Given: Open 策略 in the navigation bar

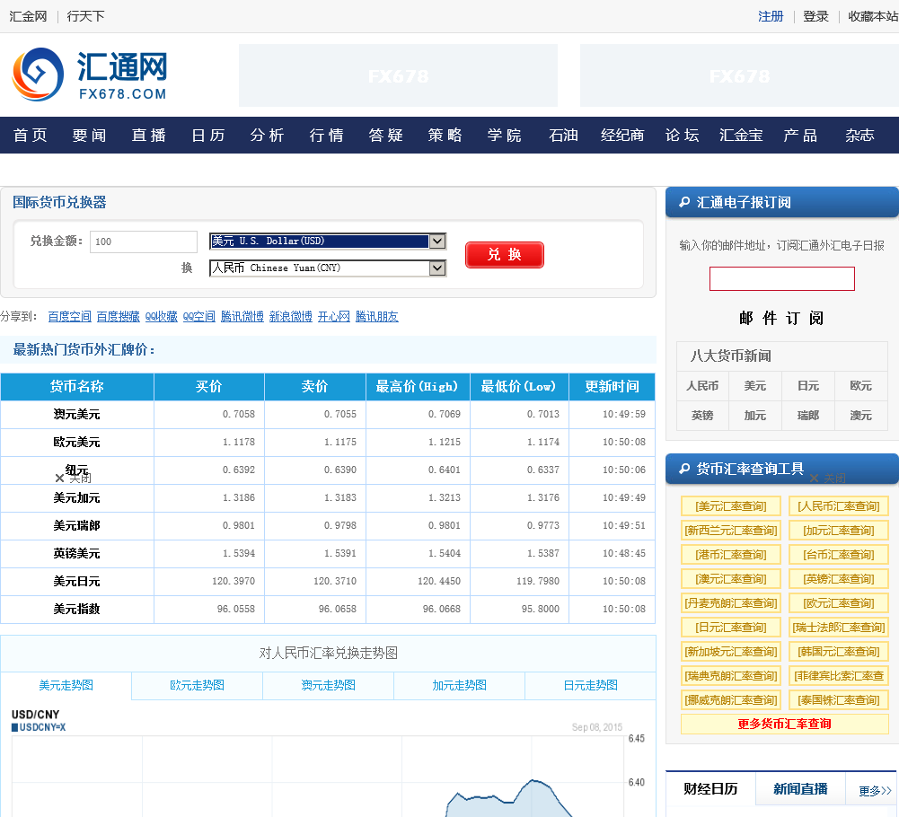Looking at the screenshot, I should [445, 136].
